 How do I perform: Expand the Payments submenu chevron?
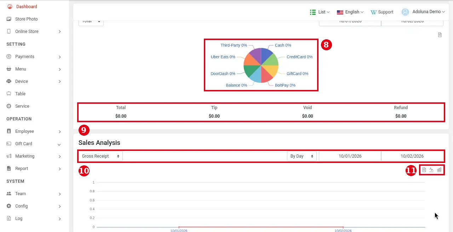pyautogui.click(x=60, y=57)
